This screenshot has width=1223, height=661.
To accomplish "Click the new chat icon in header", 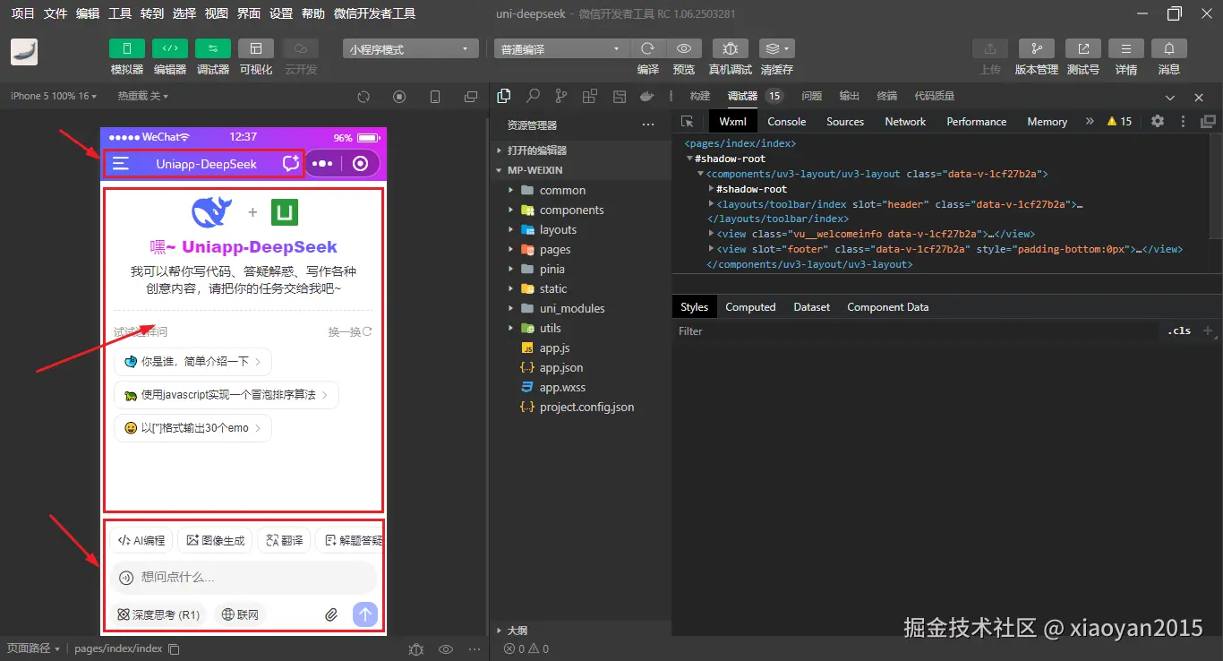I will 290,164.
